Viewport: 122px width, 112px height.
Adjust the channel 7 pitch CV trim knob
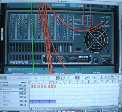pos(52,37)
